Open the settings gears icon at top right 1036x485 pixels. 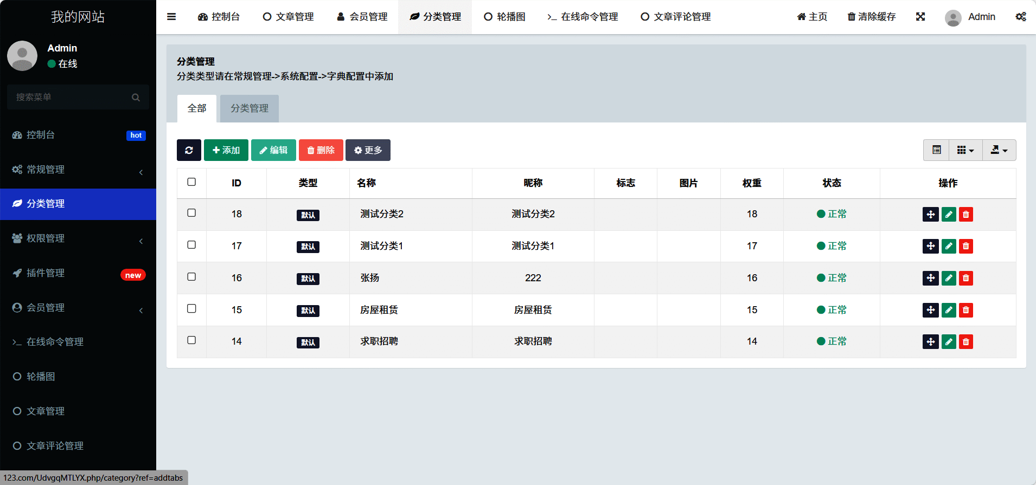coord(1020,17)
